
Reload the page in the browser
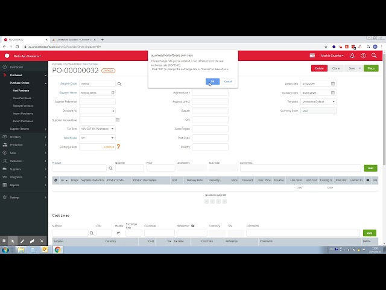(17, 47)
